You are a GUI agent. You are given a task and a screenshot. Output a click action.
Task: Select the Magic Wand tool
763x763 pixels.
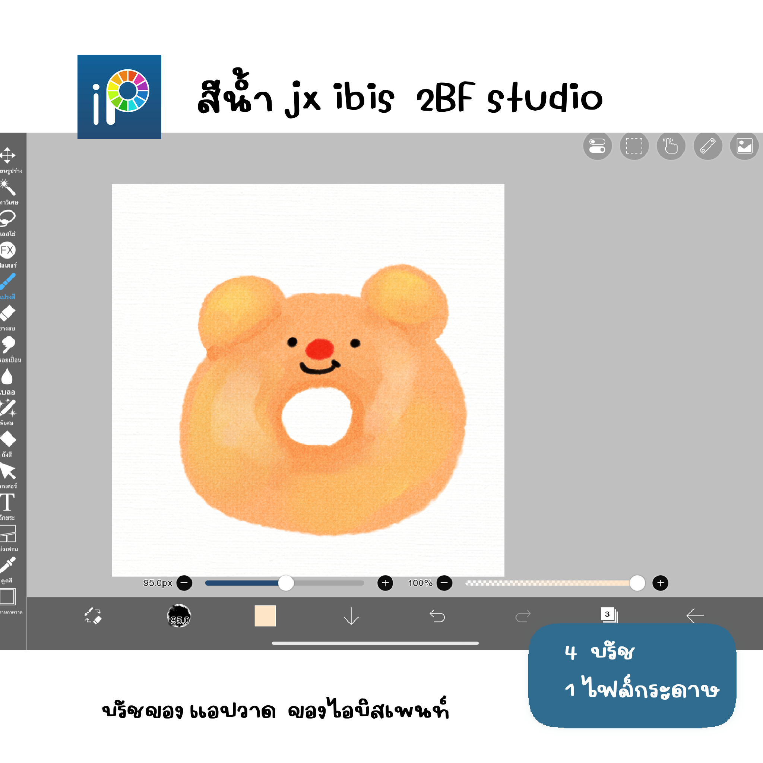tap(8, 187)
